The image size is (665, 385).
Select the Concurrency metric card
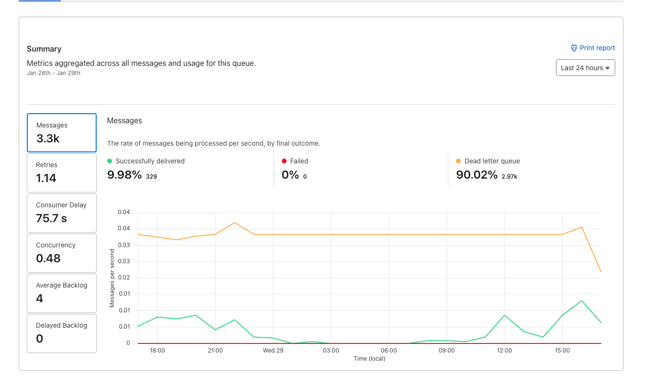[61, 253]
